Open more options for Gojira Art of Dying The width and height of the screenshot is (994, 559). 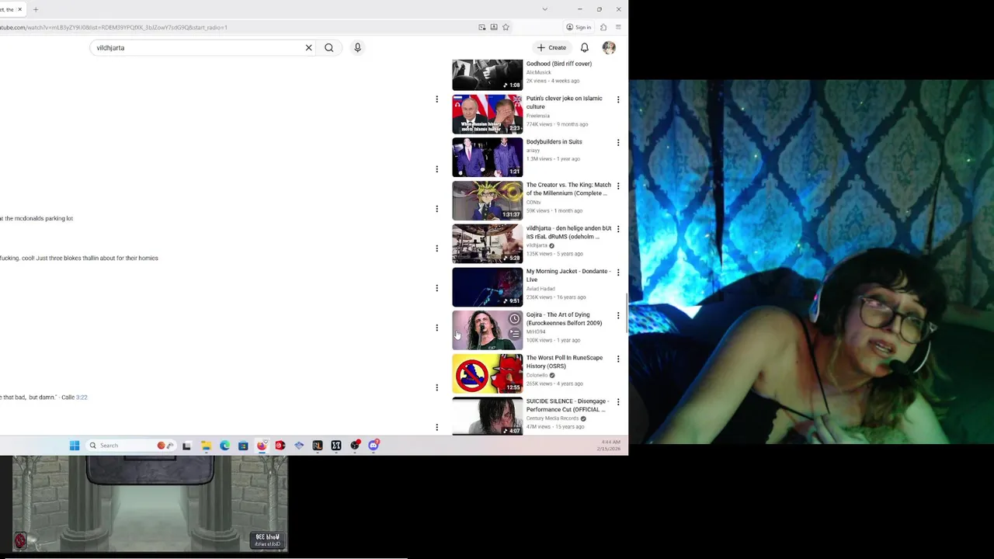[618, 316]
